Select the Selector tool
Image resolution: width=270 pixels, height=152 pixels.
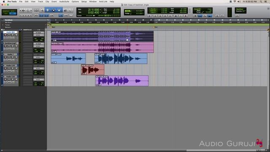point(54,10)
